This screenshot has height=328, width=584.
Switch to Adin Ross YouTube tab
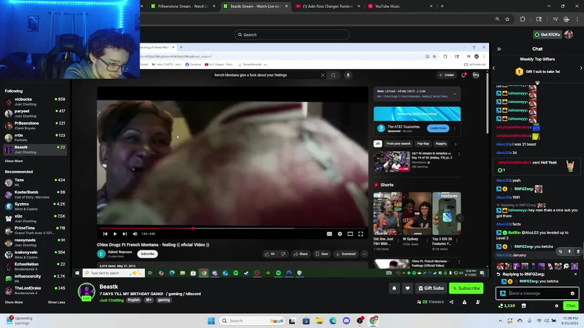coord(325,6)
